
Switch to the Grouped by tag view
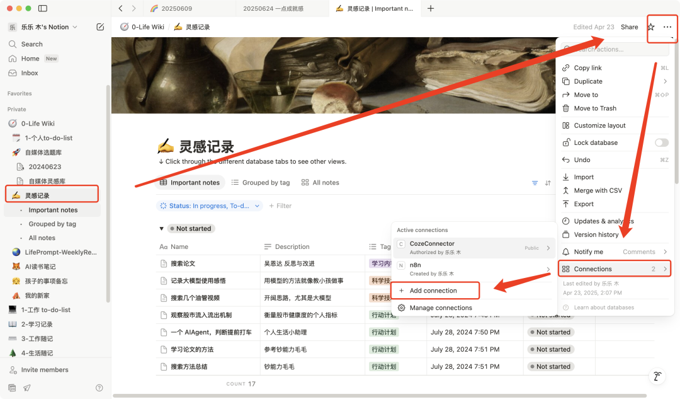pos(261,183)
